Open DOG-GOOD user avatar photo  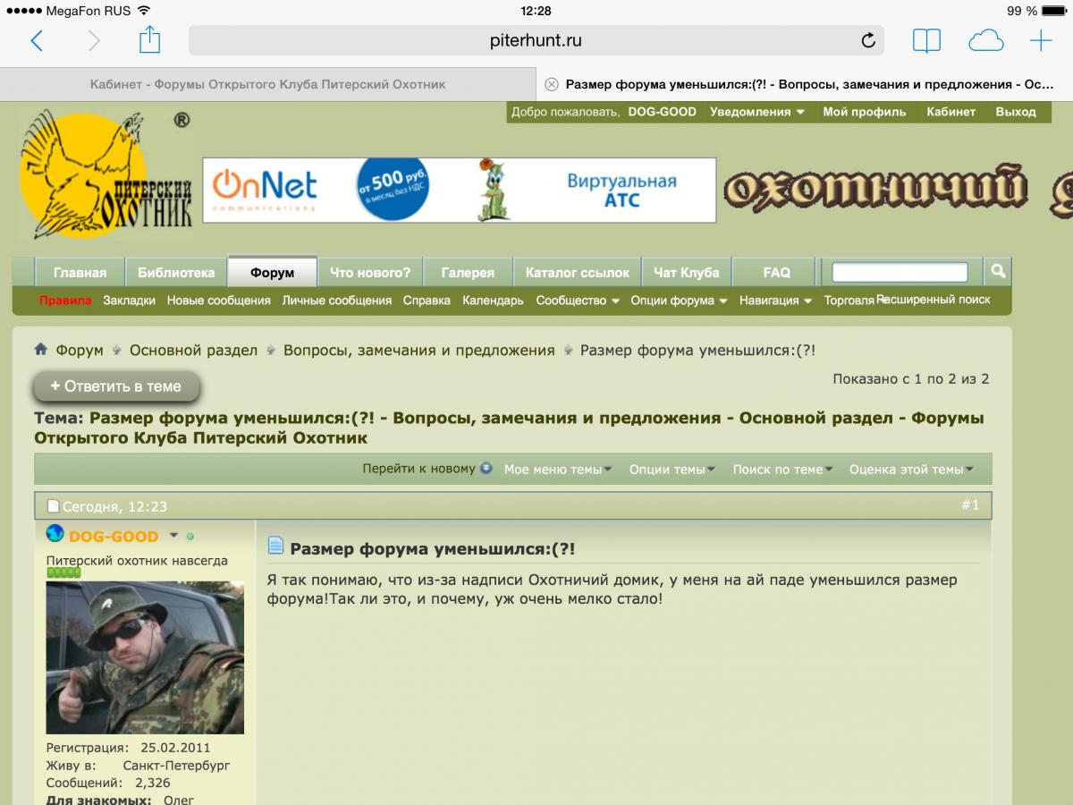tap(132, 657)
